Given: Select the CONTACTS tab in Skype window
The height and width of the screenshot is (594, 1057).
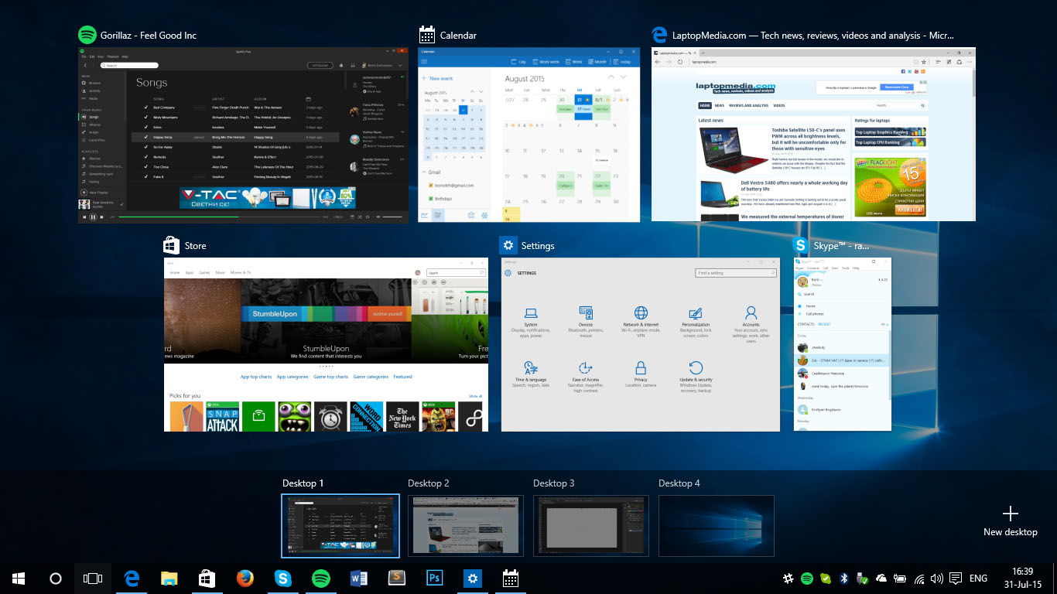Looking at the screenshot, I should [806, 324].
